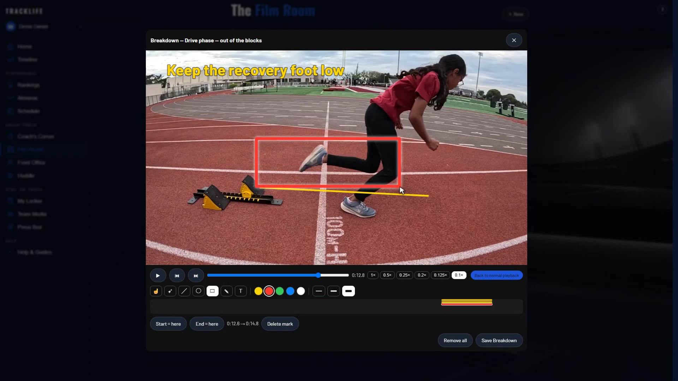Select the freehand pencil tool
The image size is (678, 381).
tap(227, 291)
